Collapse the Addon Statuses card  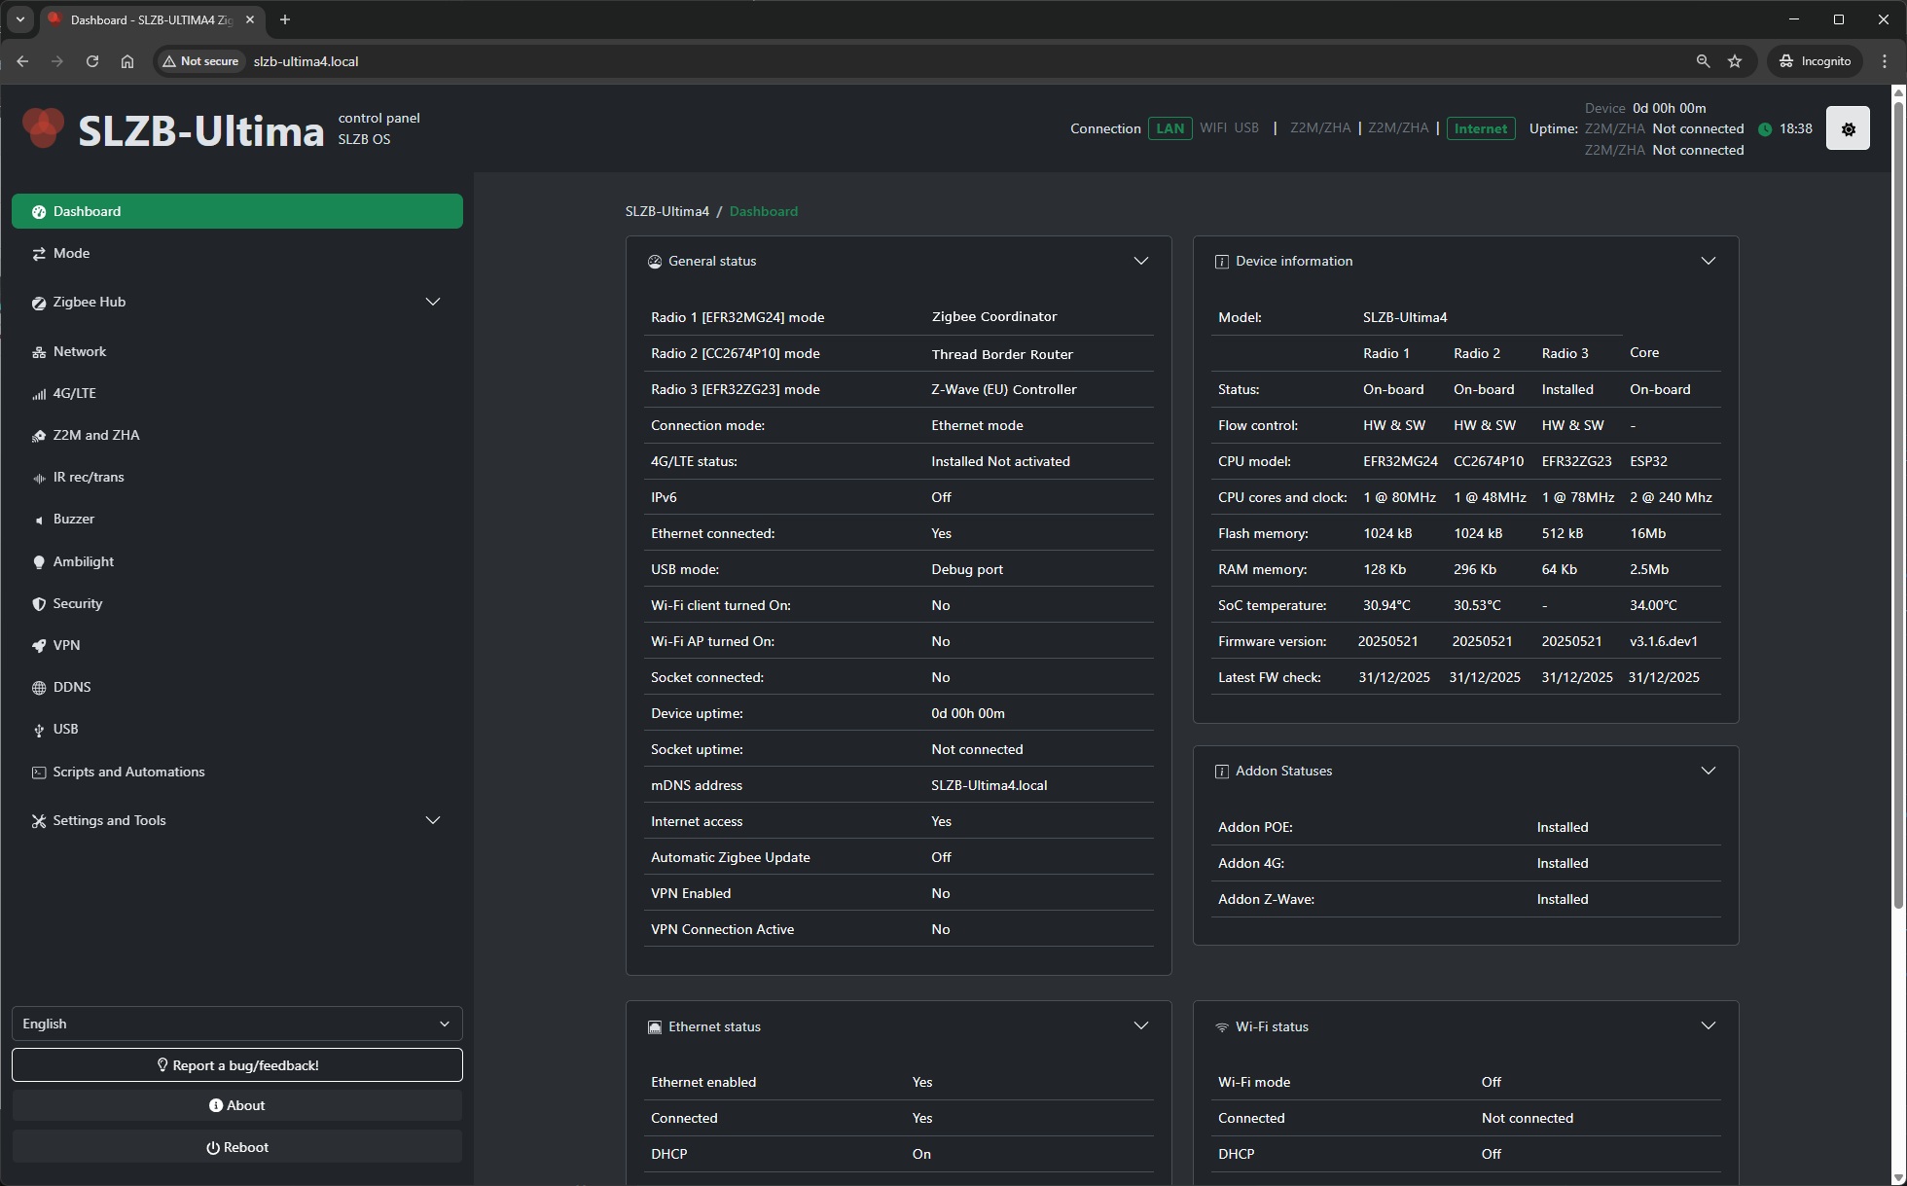click(1708, 771)
